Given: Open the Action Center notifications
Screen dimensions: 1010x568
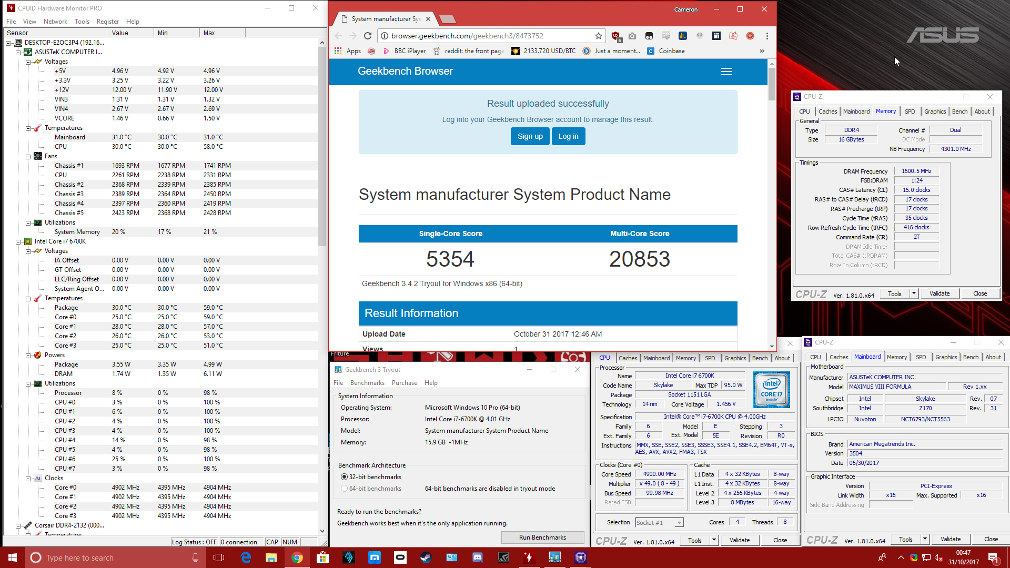Looking at the screenshot, I should pos(994,557).
